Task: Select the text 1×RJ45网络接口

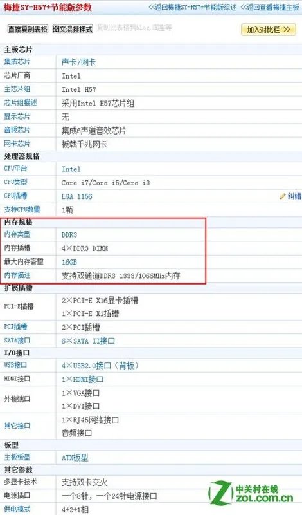Action: pyautogui.click(x=90, y=420)
